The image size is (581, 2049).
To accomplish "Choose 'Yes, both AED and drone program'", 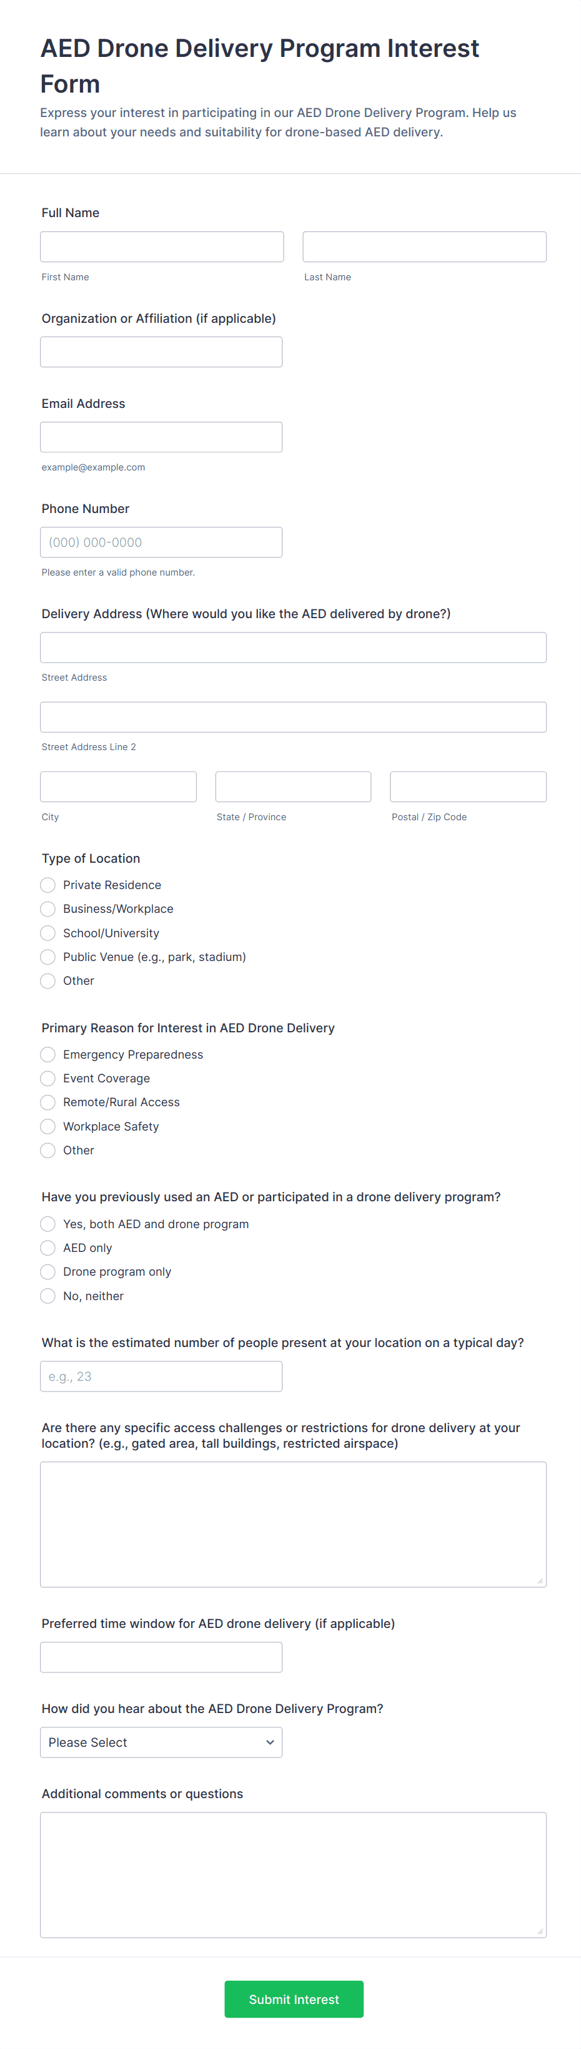I will (x=47, y=1223).
